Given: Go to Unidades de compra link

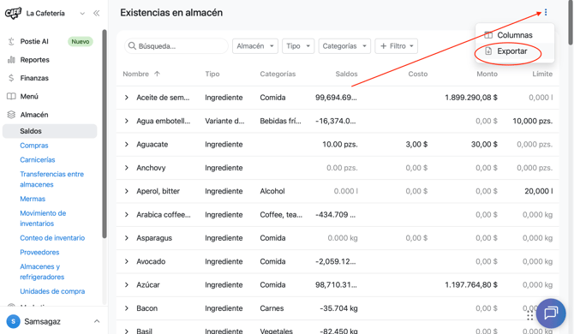Looking at the screenshot, I should [52, 291].
